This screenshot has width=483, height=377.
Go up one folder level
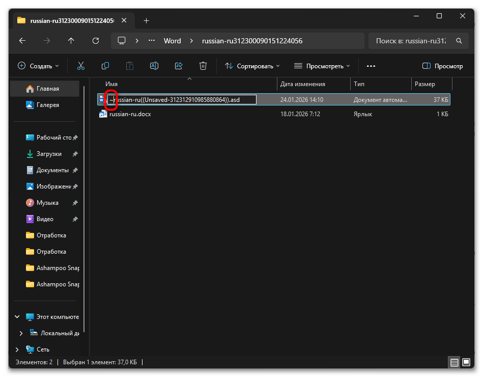[x=71, y=41]
